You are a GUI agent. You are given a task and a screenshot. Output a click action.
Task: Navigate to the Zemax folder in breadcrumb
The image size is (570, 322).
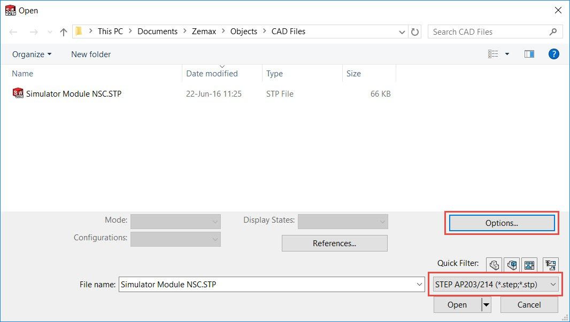[x=204, y=31]
